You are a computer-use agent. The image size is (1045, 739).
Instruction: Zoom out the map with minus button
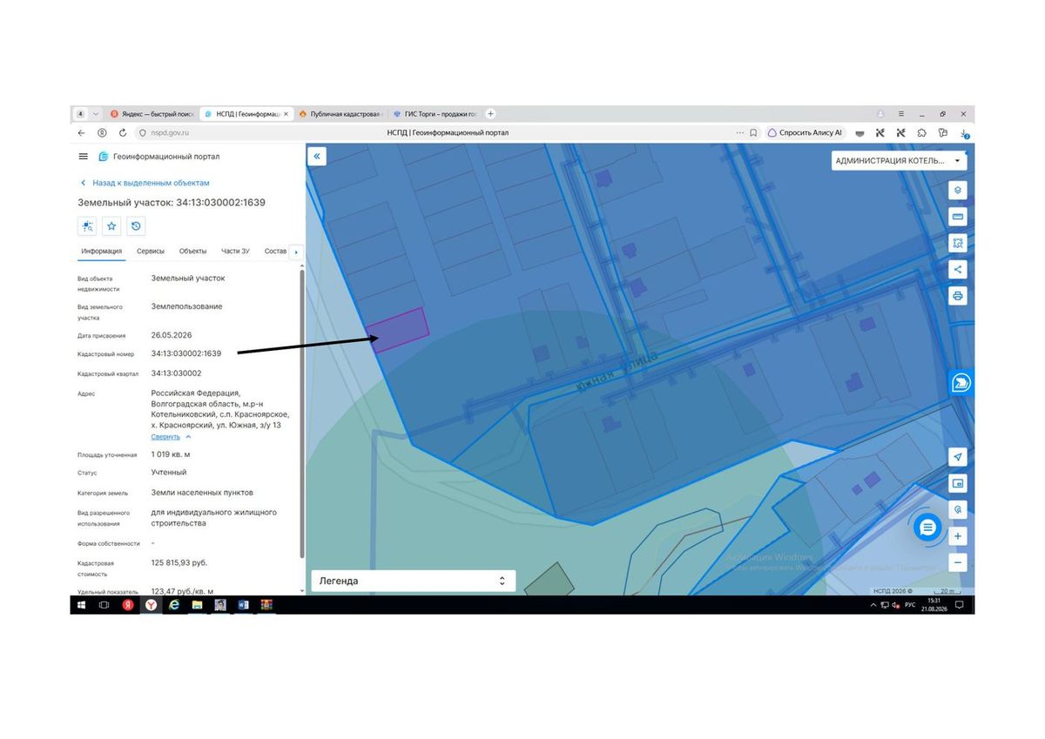coord(958,562)
